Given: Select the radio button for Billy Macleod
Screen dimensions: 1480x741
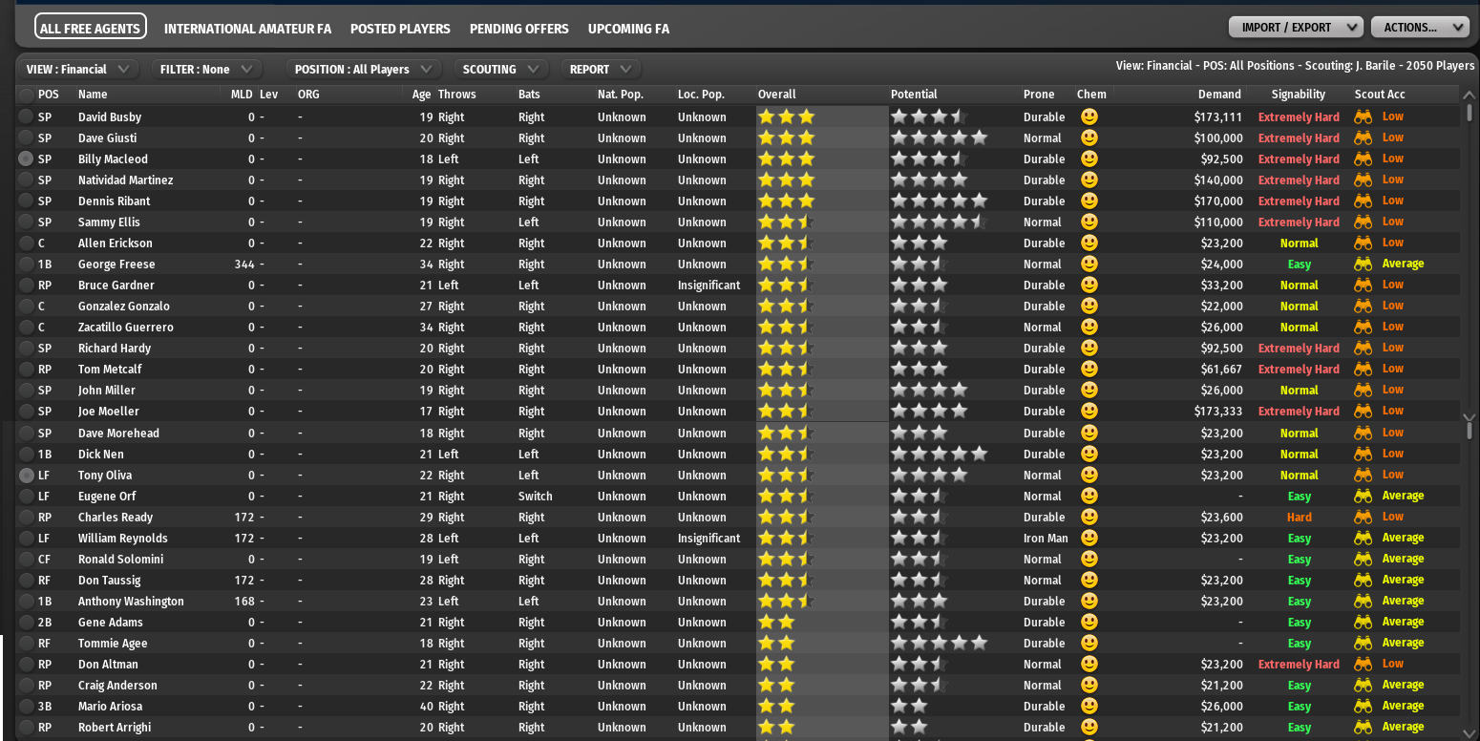Looking at the screenshot, I should tap(26, 159).
